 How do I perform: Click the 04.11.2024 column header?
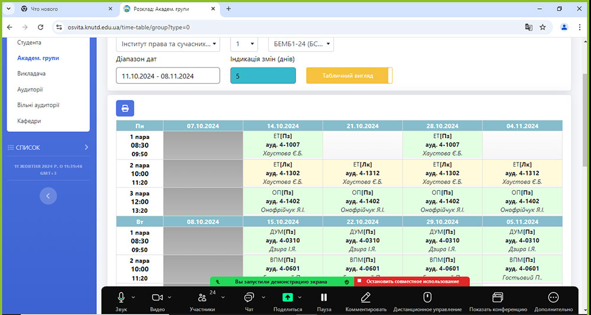pyautogui.click(x=522, y=126)
